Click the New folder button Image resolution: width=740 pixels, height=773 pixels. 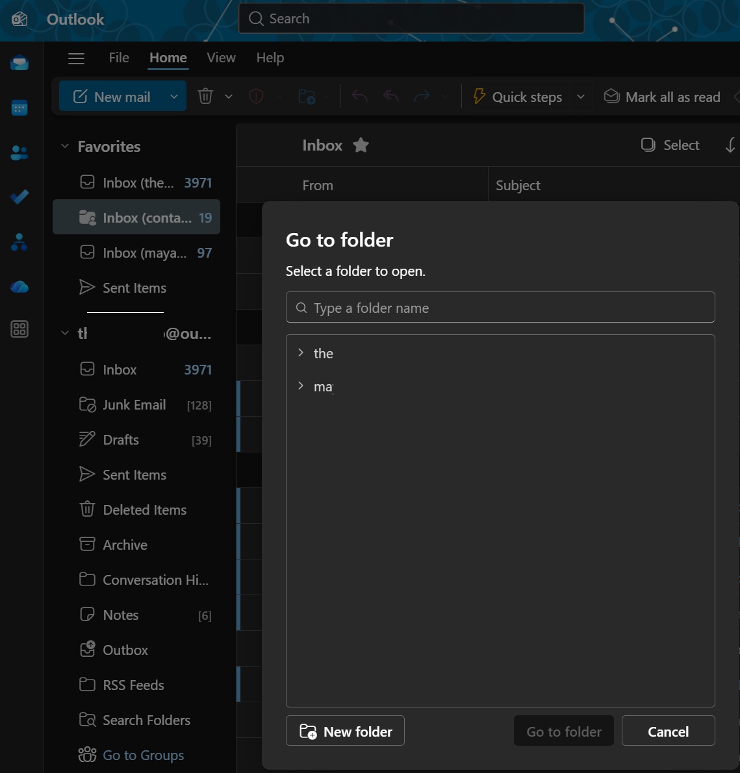click(x=346, y=731)
